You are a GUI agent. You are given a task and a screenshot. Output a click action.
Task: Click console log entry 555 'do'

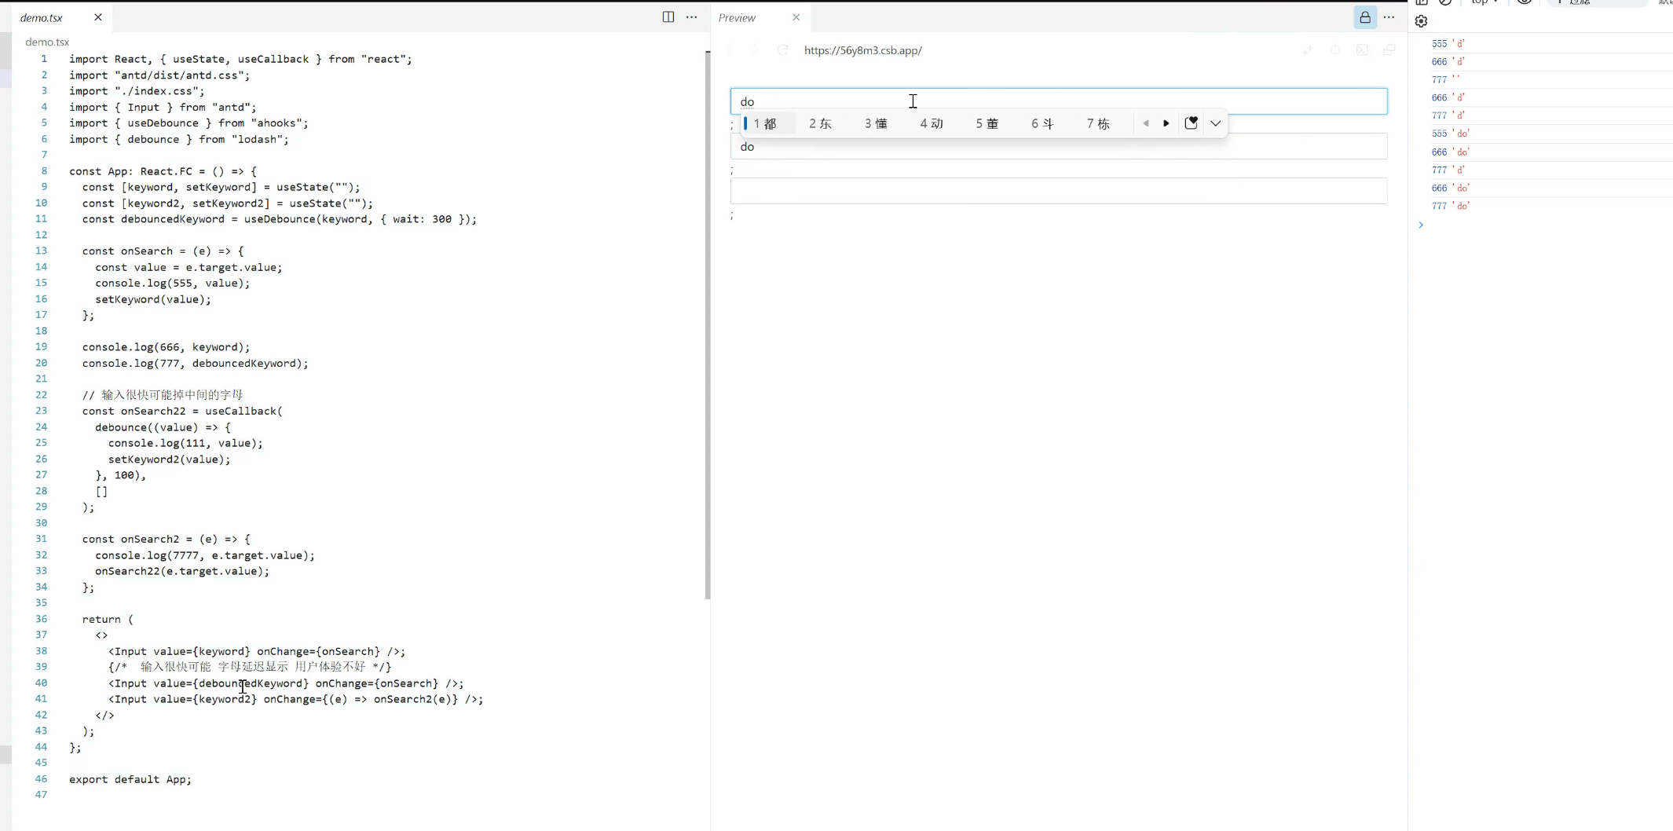click(x=1451, y=134)
